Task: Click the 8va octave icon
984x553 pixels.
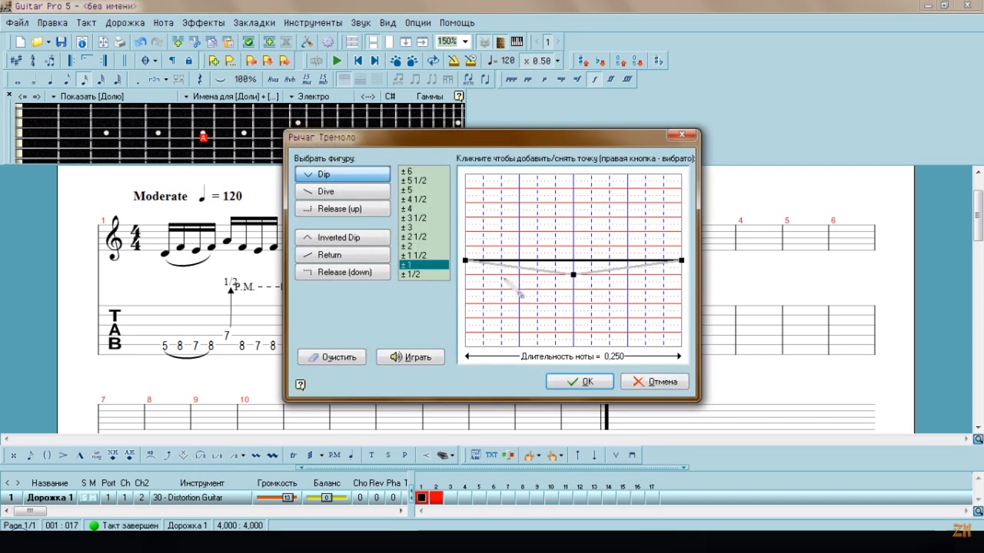Action: 273,79
